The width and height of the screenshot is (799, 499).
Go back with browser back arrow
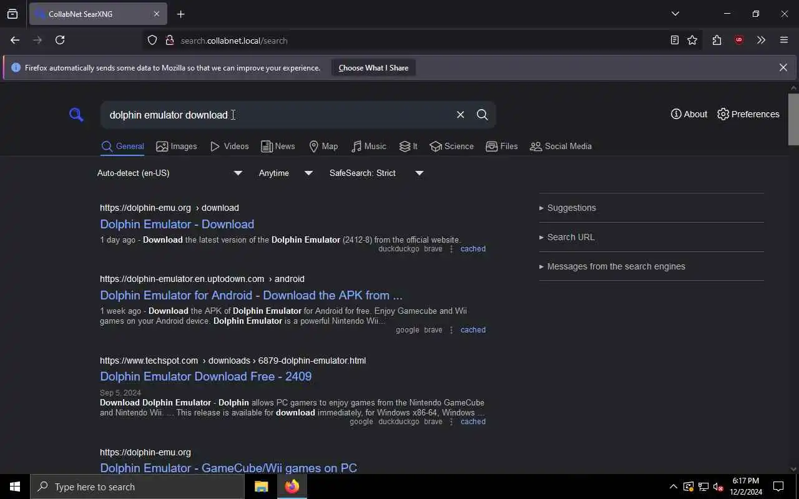[x=15, y=40]
